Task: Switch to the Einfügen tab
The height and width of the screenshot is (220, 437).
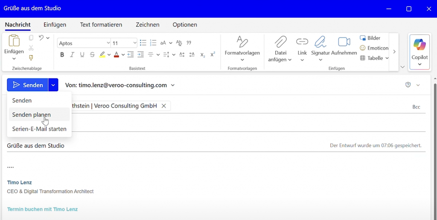Action: (x=55, y=24)
